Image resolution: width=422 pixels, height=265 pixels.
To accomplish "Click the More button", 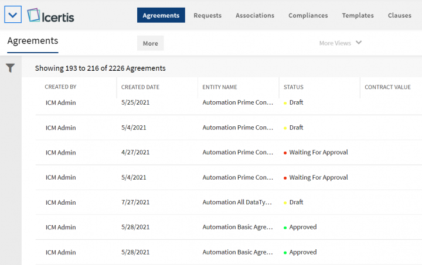I will click(150, 43).
